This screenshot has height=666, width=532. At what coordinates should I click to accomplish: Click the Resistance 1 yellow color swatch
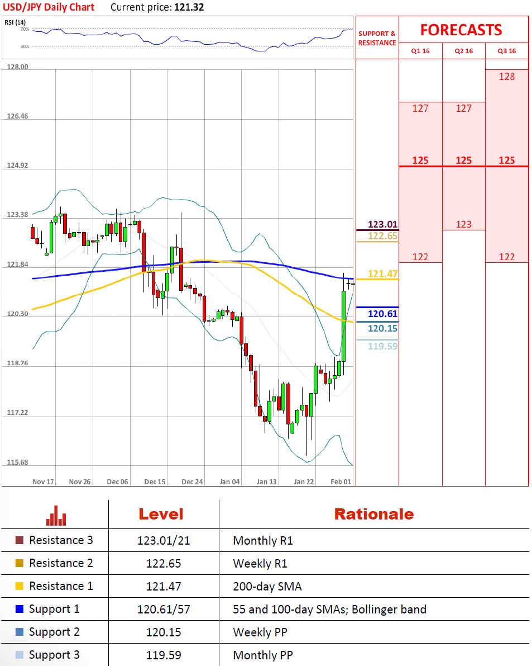(19, 586)
